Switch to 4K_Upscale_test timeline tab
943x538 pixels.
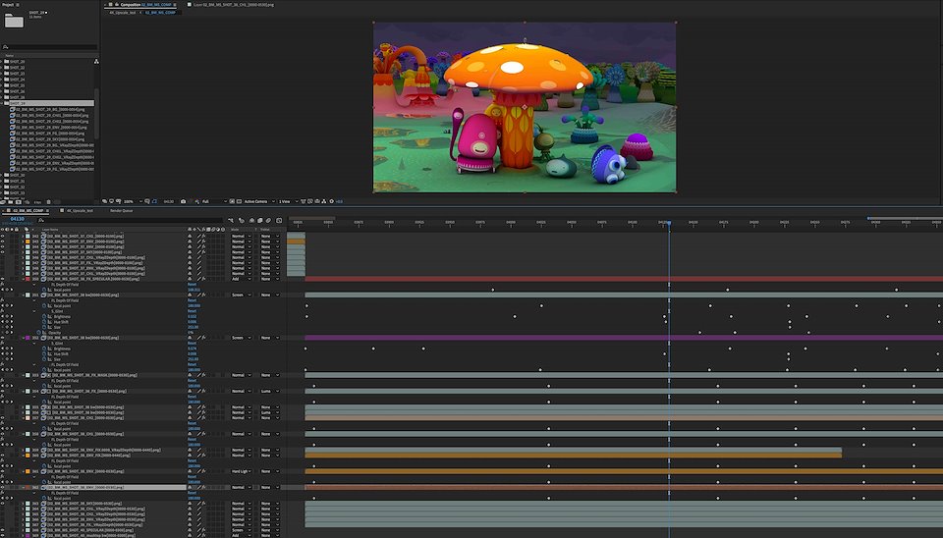(80, 211)
